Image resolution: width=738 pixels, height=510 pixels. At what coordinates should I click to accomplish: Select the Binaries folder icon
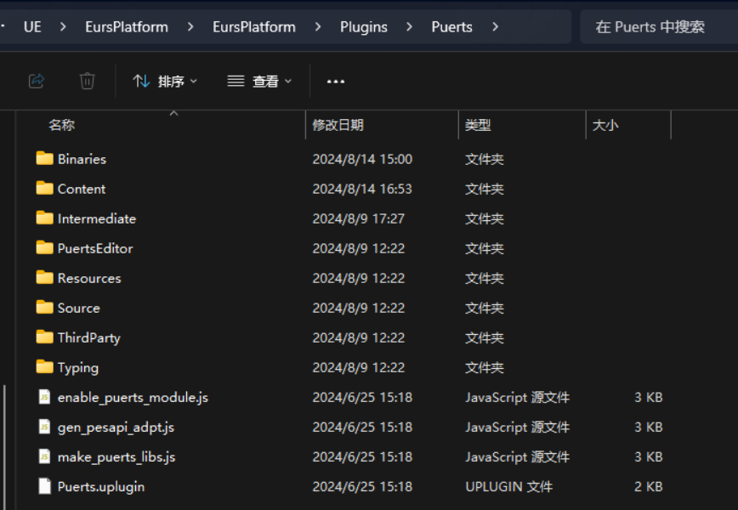point(45,159)
